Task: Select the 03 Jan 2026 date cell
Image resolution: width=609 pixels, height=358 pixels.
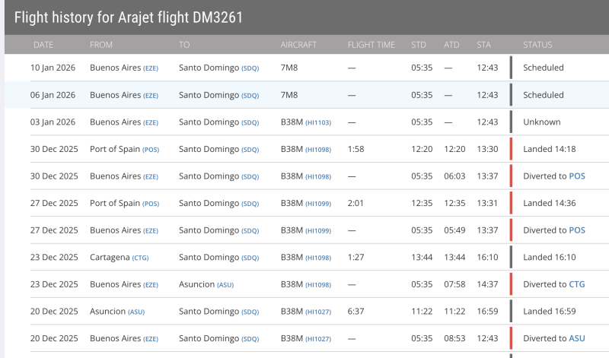Action: 53,122
